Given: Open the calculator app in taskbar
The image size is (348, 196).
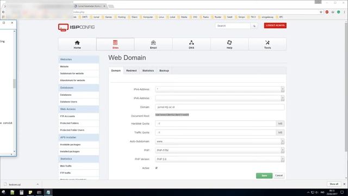Looking at the screenshot, I should click(x=21, y=192).
